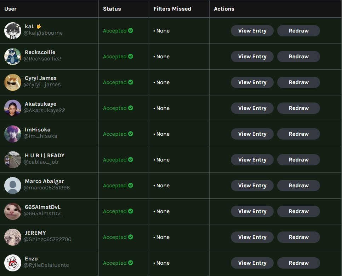Redraw ImHisoka's entry
Image resolution: width=342 pixels, height=276 pixels.
pos(298,134)
